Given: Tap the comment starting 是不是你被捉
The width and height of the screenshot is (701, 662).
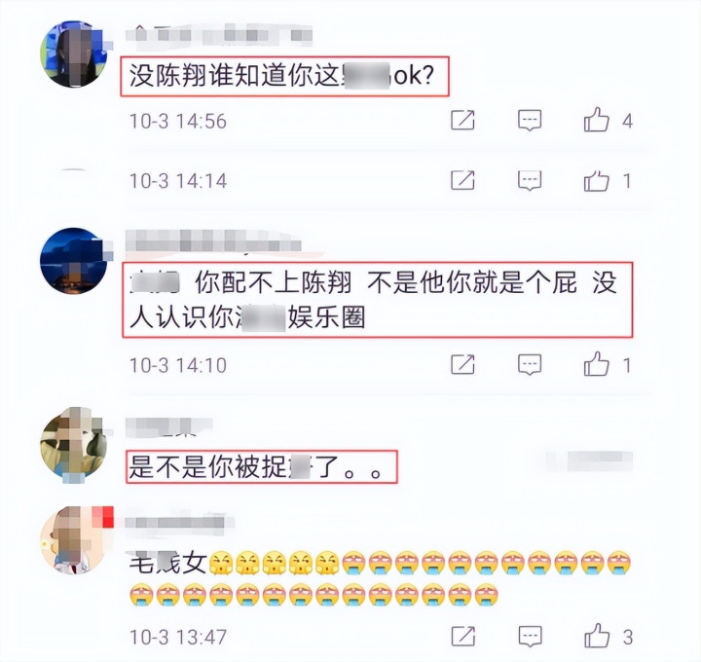Looking at the screenshot, I should tap(262, 466).
